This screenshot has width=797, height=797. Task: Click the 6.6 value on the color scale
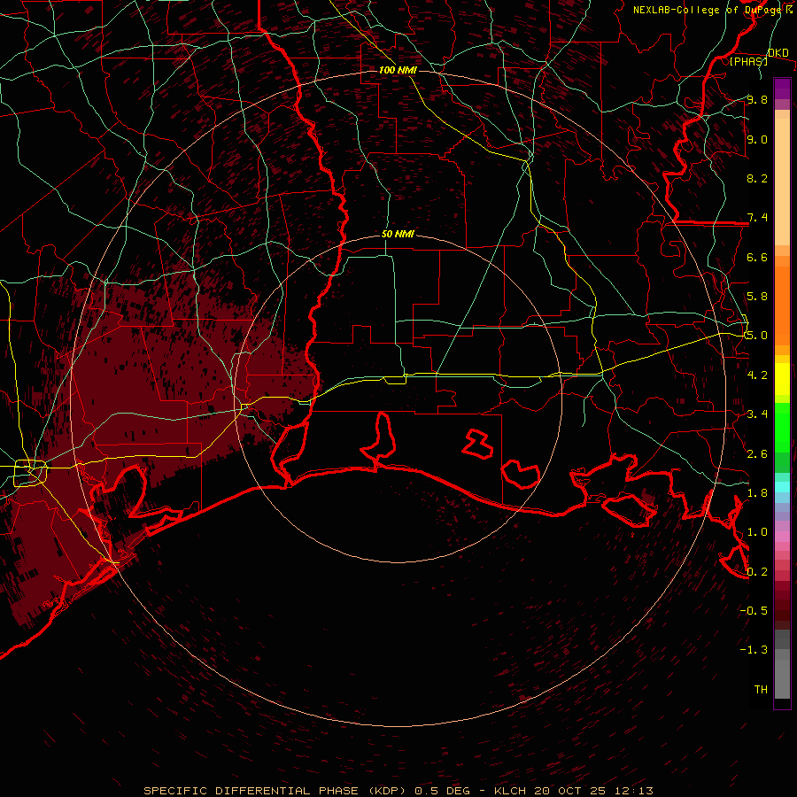click(x=757, y=257)
